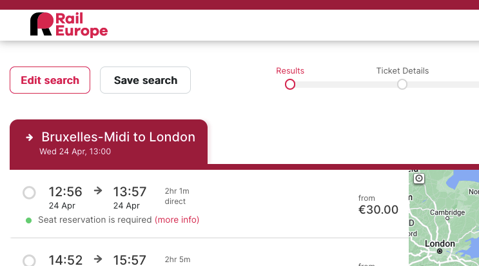Click the Save search button

146,80
